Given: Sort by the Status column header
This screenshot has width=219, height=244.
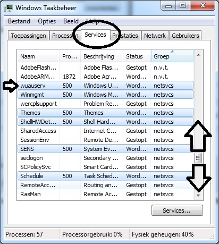Looking at the screenshot, I should tap(137, 56).
